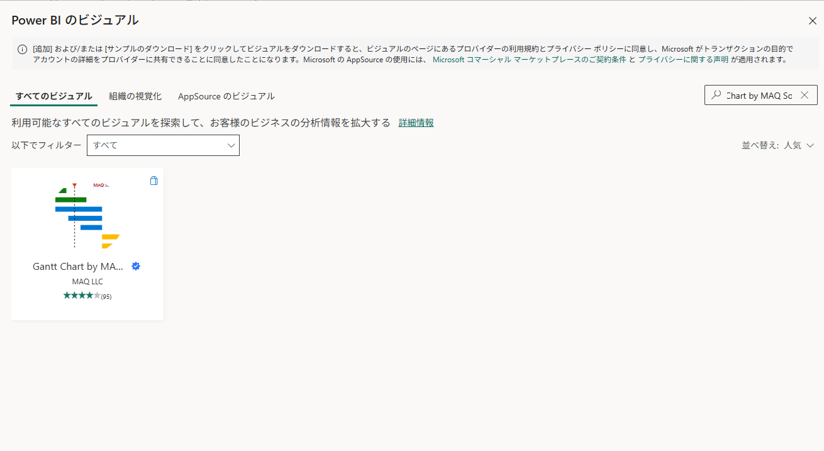This screenshot has width=824, height=451.
Task: Open プライバシーに関する声明 link
Action: pyautogui.click(x=683, y=60)
